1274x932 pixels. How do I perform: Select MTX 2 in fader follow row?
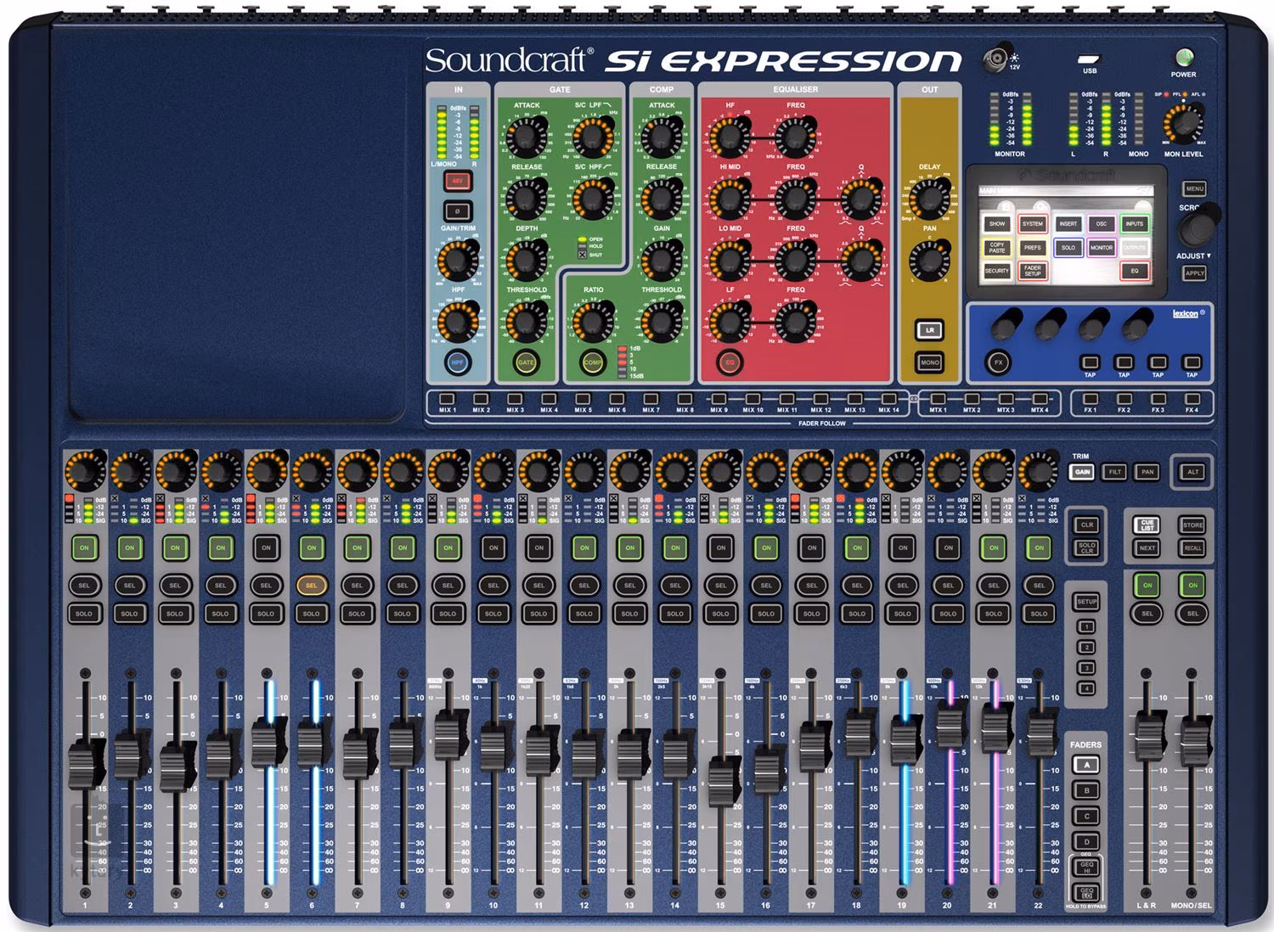(x=972, y=399)
